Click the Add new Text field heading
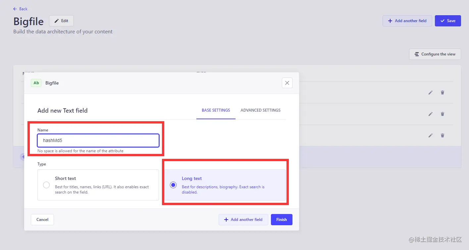 63,111
